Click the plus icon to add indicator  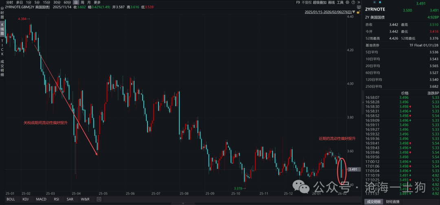pos(99,199)
